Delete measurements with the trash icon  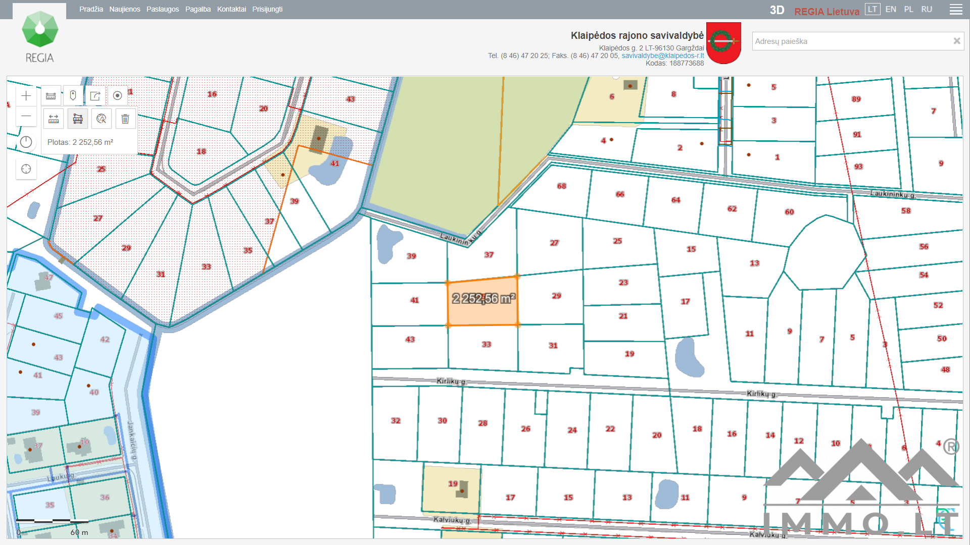125,119
